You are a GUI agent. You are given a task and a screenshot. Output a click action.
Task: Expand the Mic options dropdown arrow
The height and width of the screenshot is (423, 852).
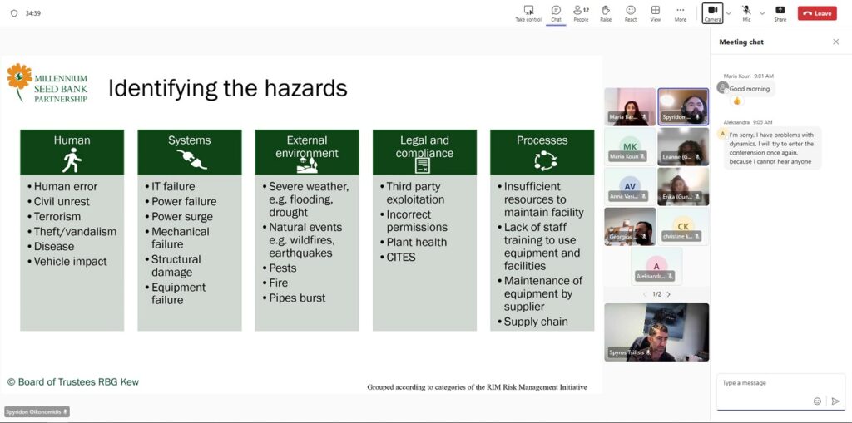(x=762, y=13)
